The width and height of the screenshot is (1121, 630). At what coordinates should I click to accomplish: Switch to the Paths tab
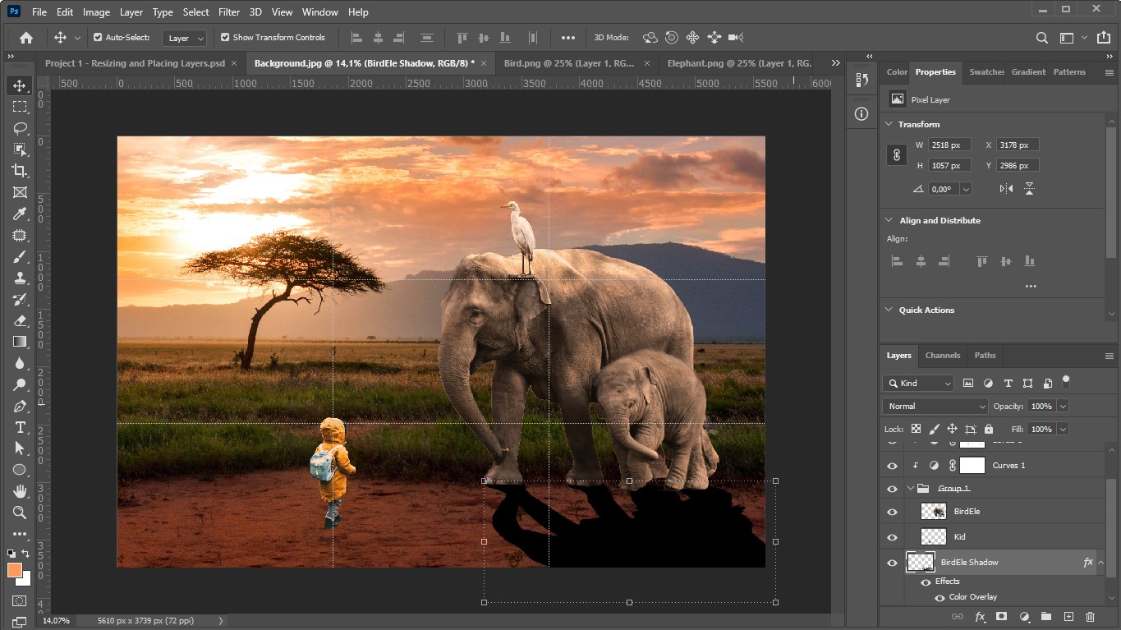pos(985,356)
